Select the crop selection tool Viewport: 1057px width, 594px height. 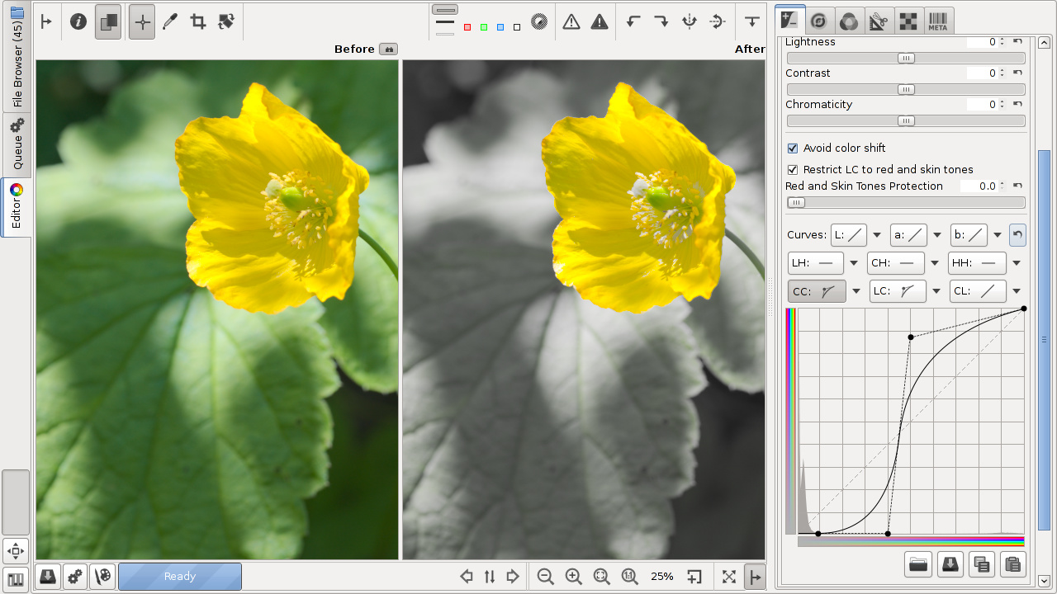pyautogui.click(x=198, y=22)
